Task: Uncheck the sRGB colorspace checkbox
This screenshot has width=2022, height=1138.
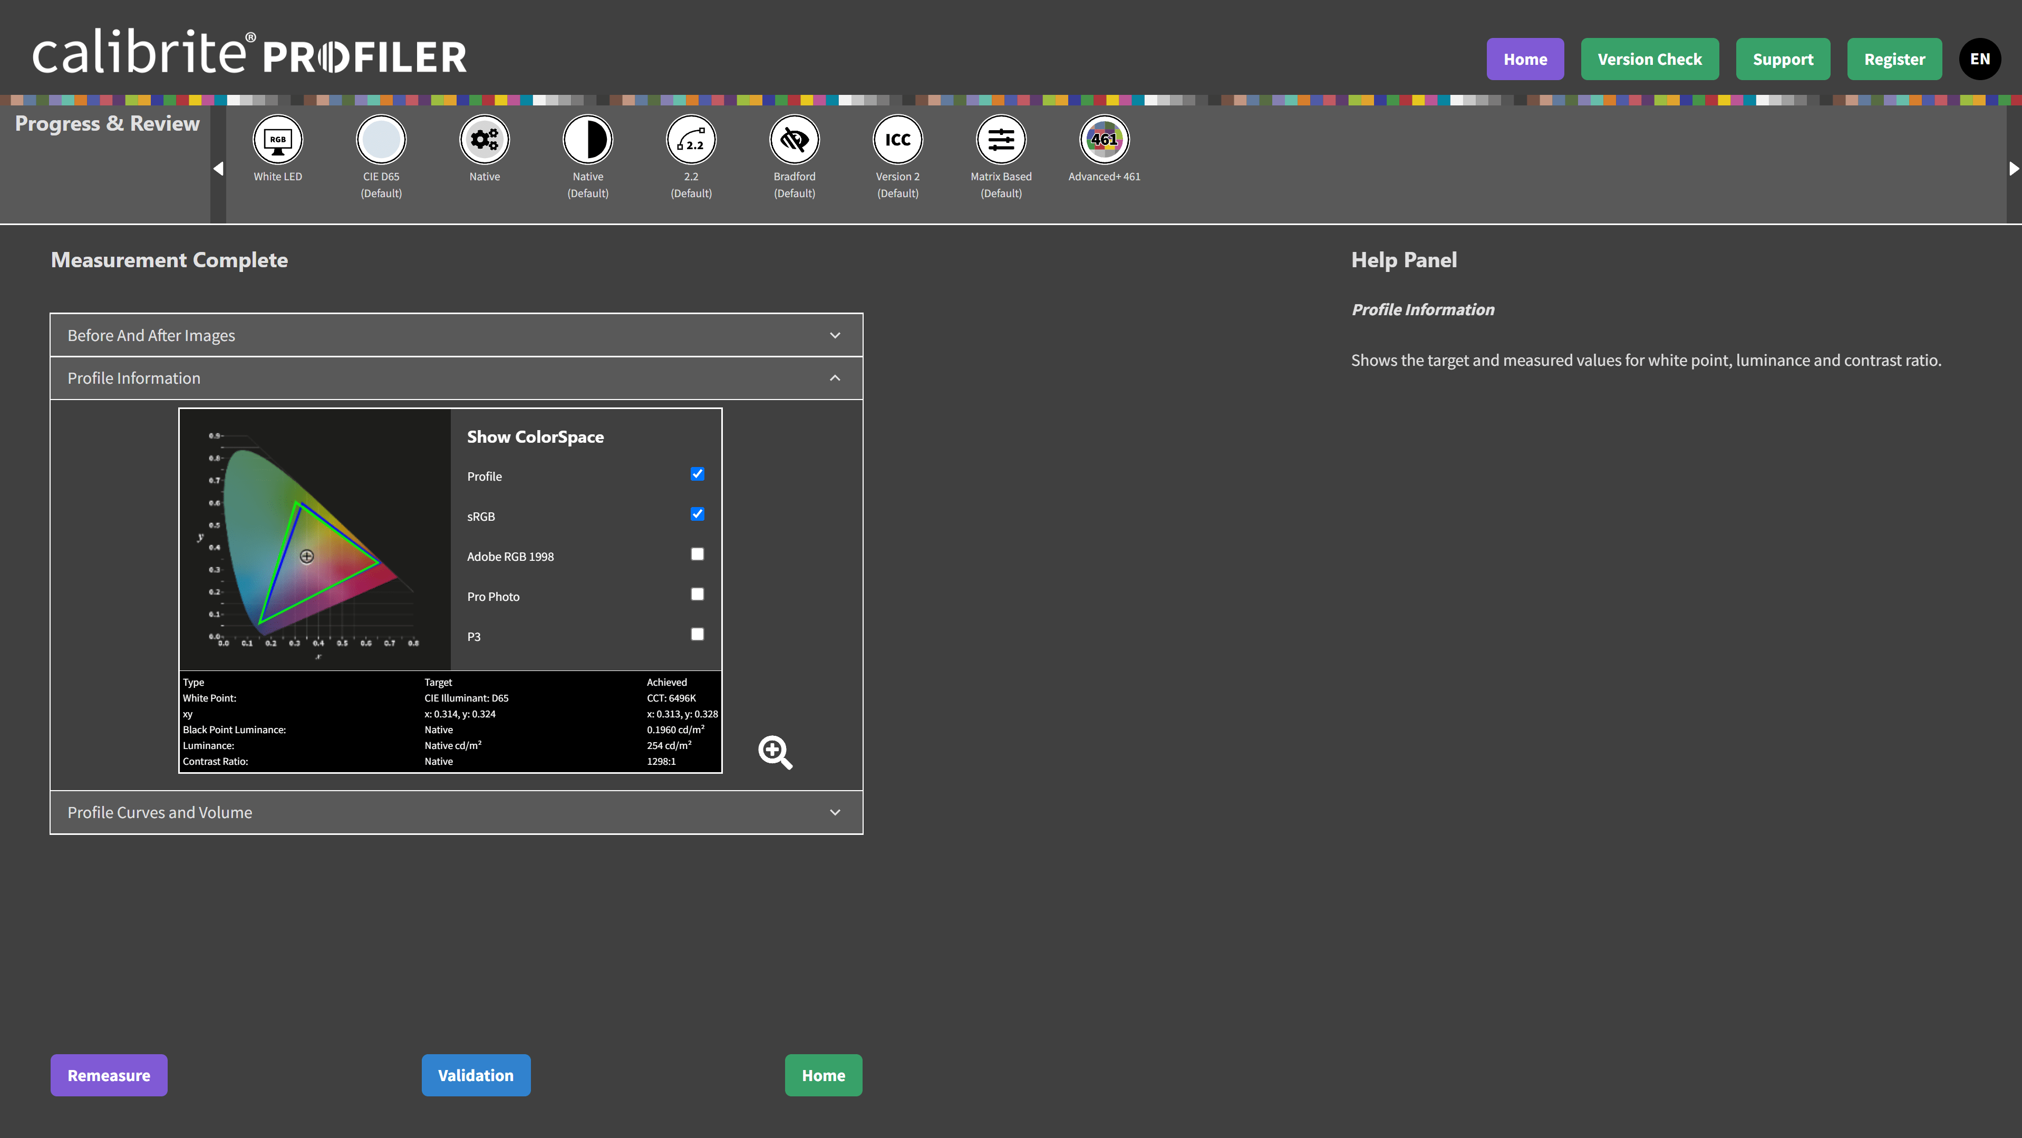Action: [697, 514]
